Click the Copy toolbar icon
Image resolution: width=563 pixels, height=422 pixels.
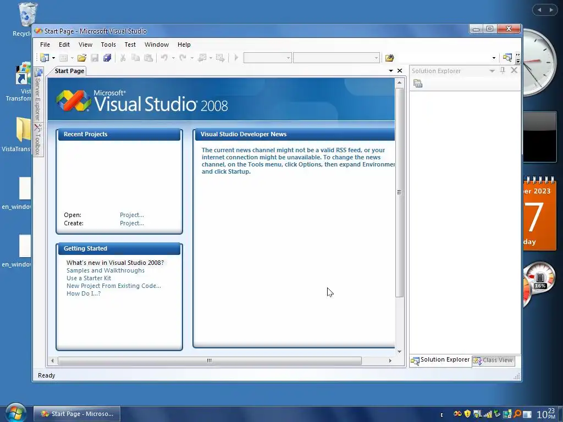(135, 58)
